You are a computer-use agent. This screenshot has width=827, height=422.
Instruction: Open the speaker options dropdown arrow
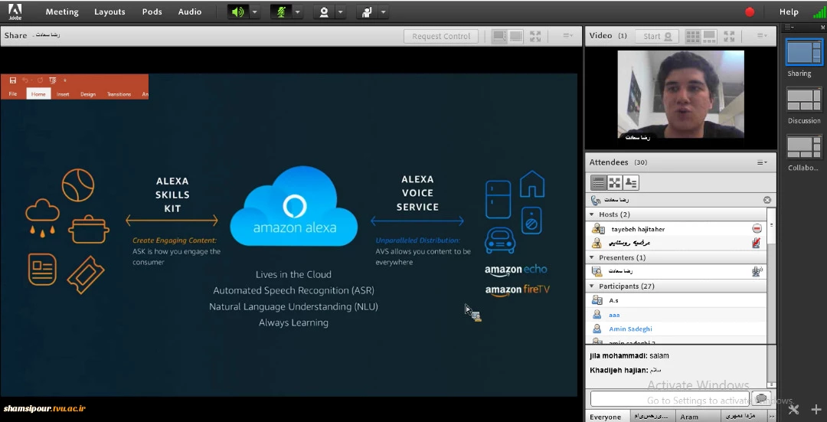coord(254,11)
